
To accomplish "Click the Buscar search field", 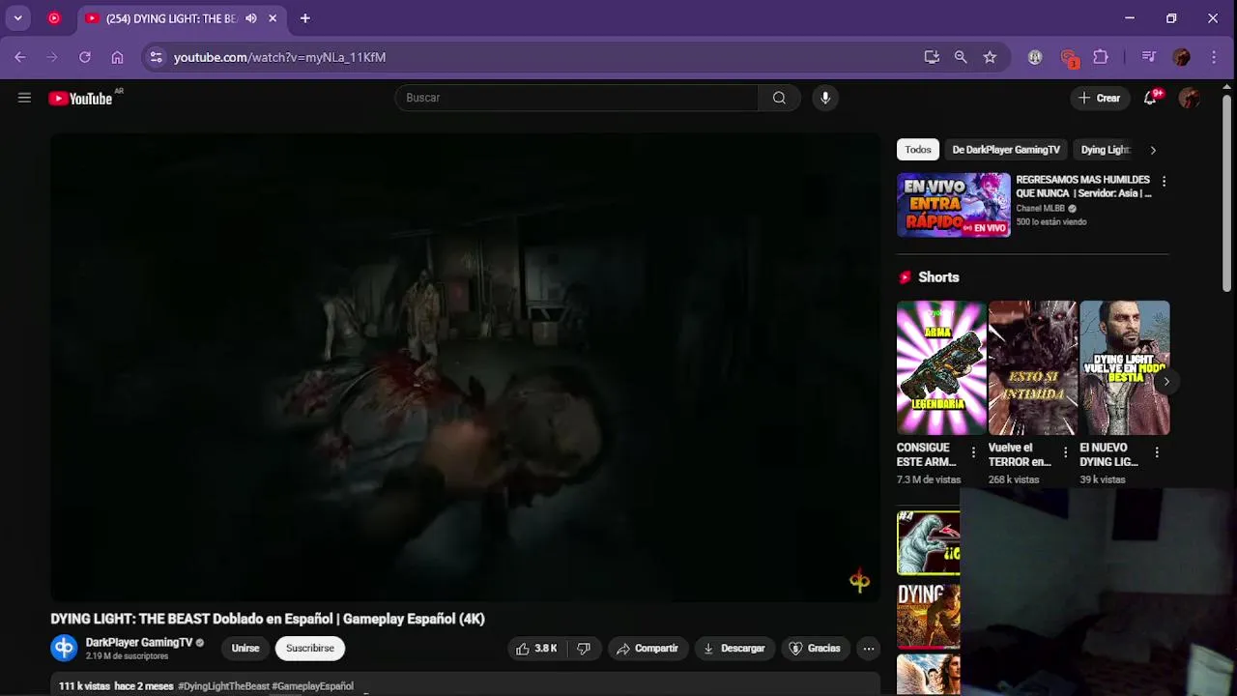I will point(577,98).
